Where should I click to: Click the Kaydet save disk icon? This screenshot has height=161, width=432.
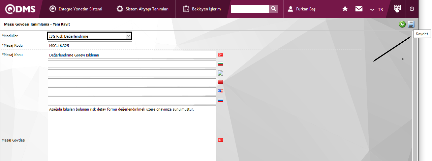411,24
